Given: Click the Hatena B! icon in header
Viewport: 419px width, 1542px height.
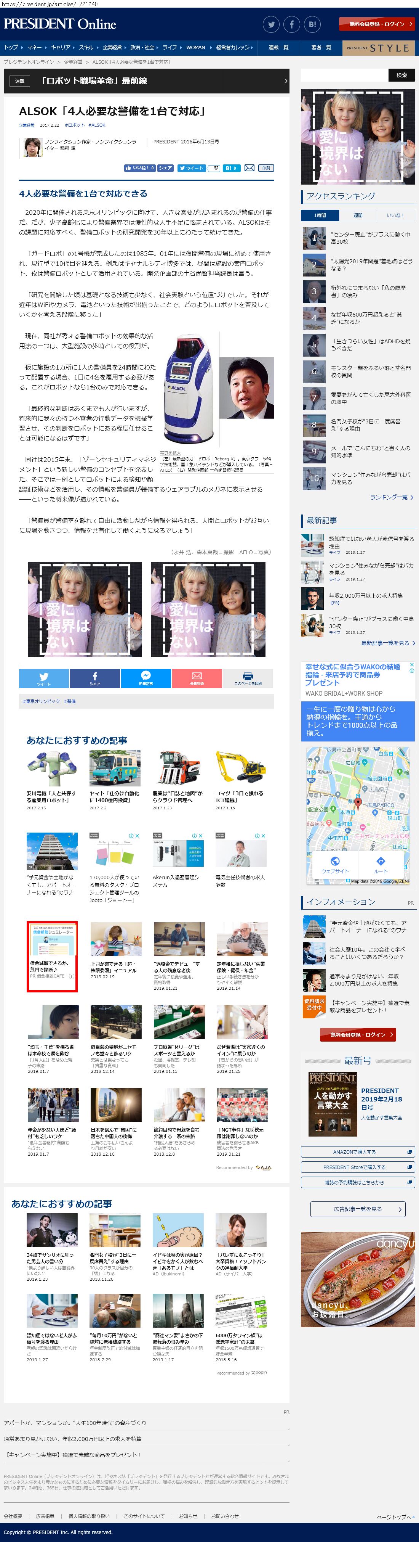Looking at the screenshot, I should coord(312,24).
